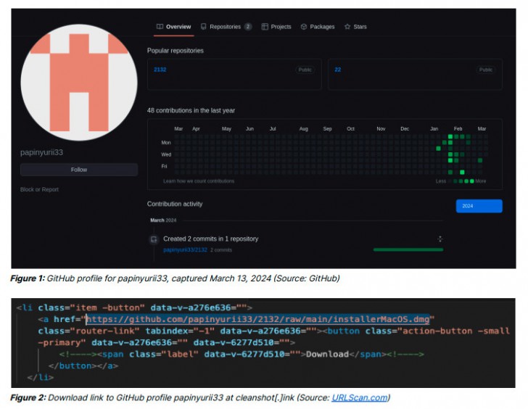The height and width of the screenshot is (409, 528).
Task: Click the Jan month label in graph
Action: pyautogui.click(x=434, y=128)
